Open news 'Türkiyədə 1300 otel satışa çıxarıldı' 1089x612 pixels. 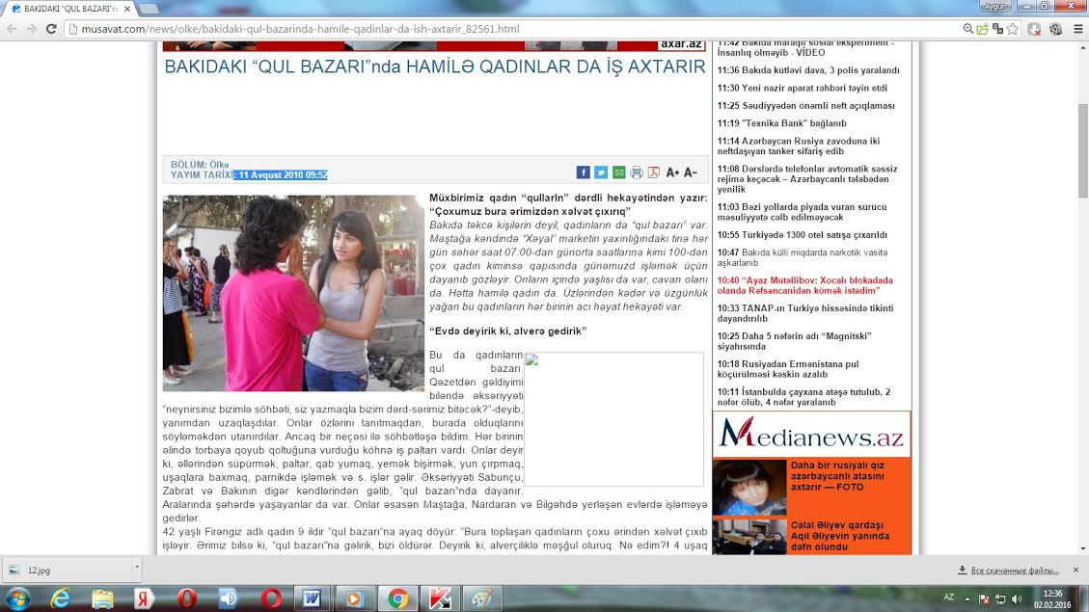pos(803,235)
